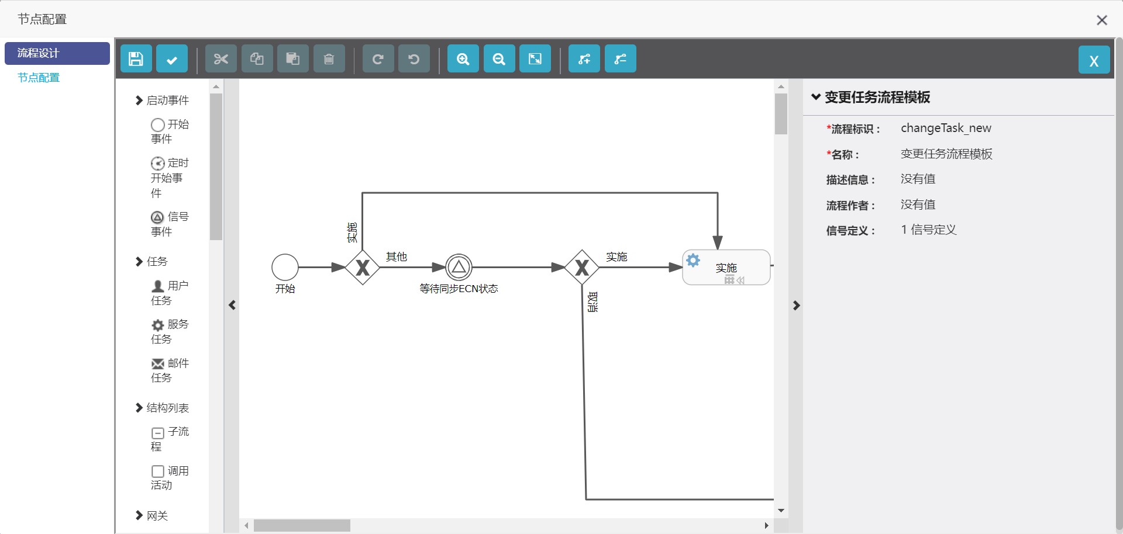Collapse the 启动事件 palette group
The image size is (1123, 534).
click(162, 100)
